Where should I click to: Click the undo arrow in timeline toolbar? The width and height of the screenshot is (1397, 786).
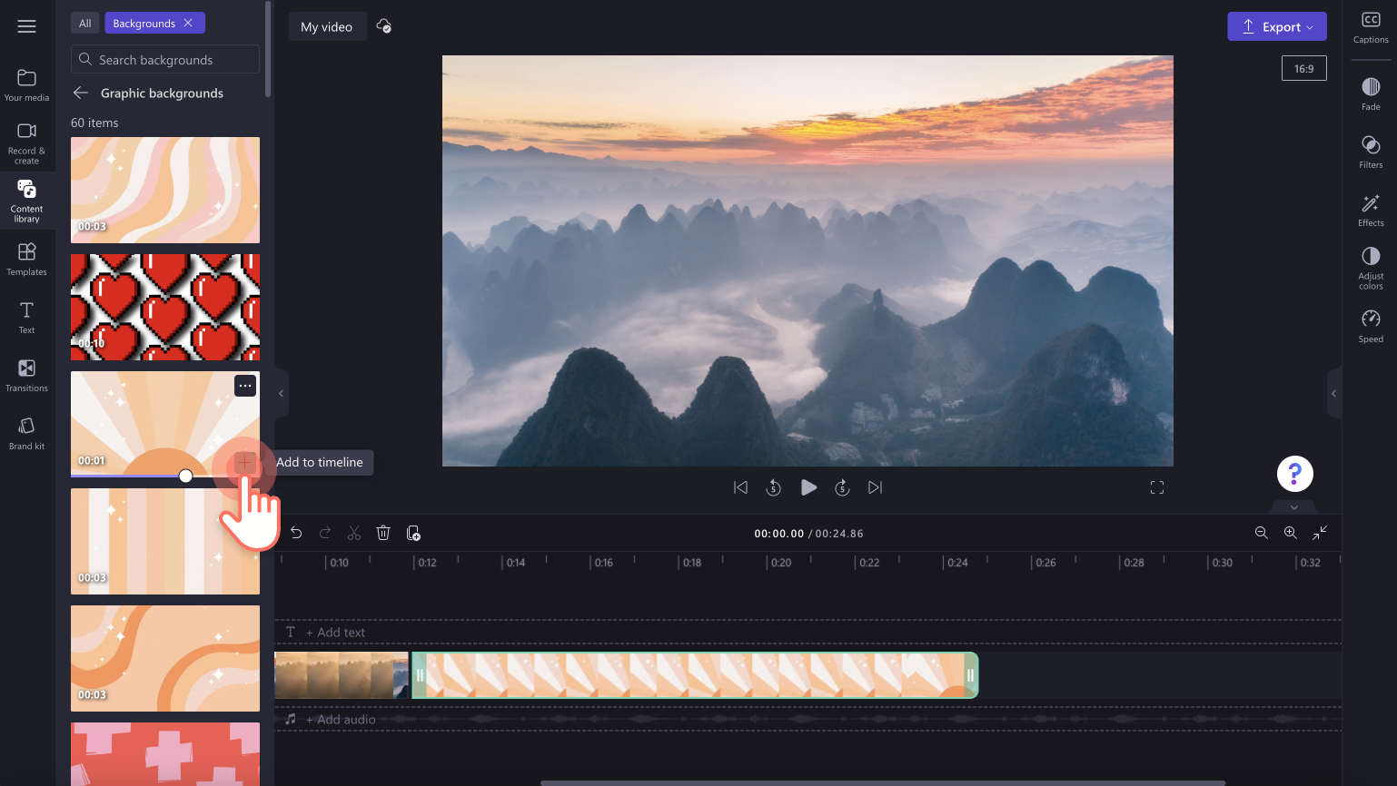coord(296,533)
